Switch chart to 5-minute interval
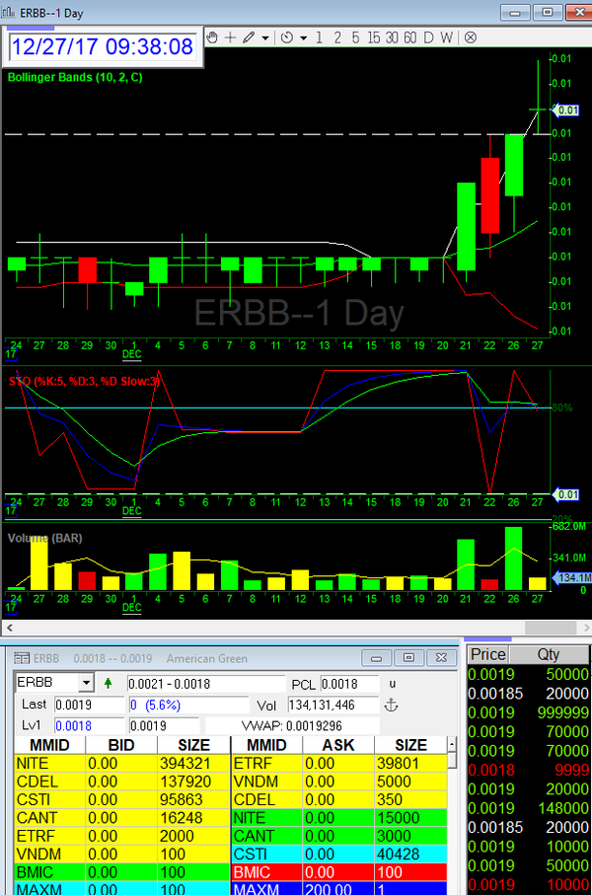592x895 pixels. point(355,37)
